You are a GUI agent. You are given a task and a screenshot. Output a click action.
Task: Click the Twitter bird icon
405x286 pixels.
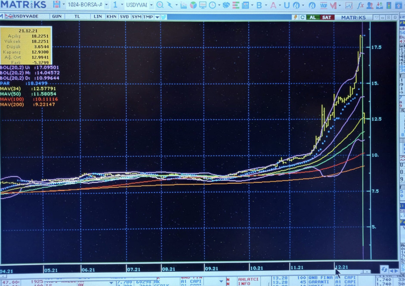click(x=164, y=17)
